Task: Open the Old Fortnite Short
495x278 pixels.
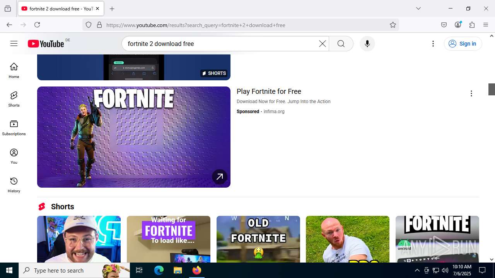Action: [x=258, y=239]
